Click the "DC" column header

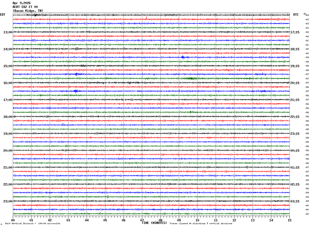pos(305,14)
